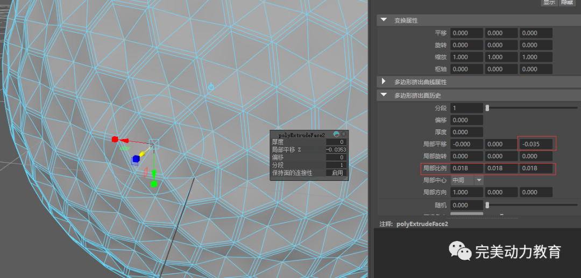
Task: Click the 枢轴 Y value field
Action: point(501,69)
